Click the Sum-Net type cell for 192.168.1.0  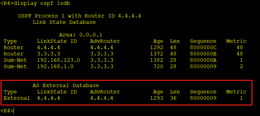[x=15, y=67]
